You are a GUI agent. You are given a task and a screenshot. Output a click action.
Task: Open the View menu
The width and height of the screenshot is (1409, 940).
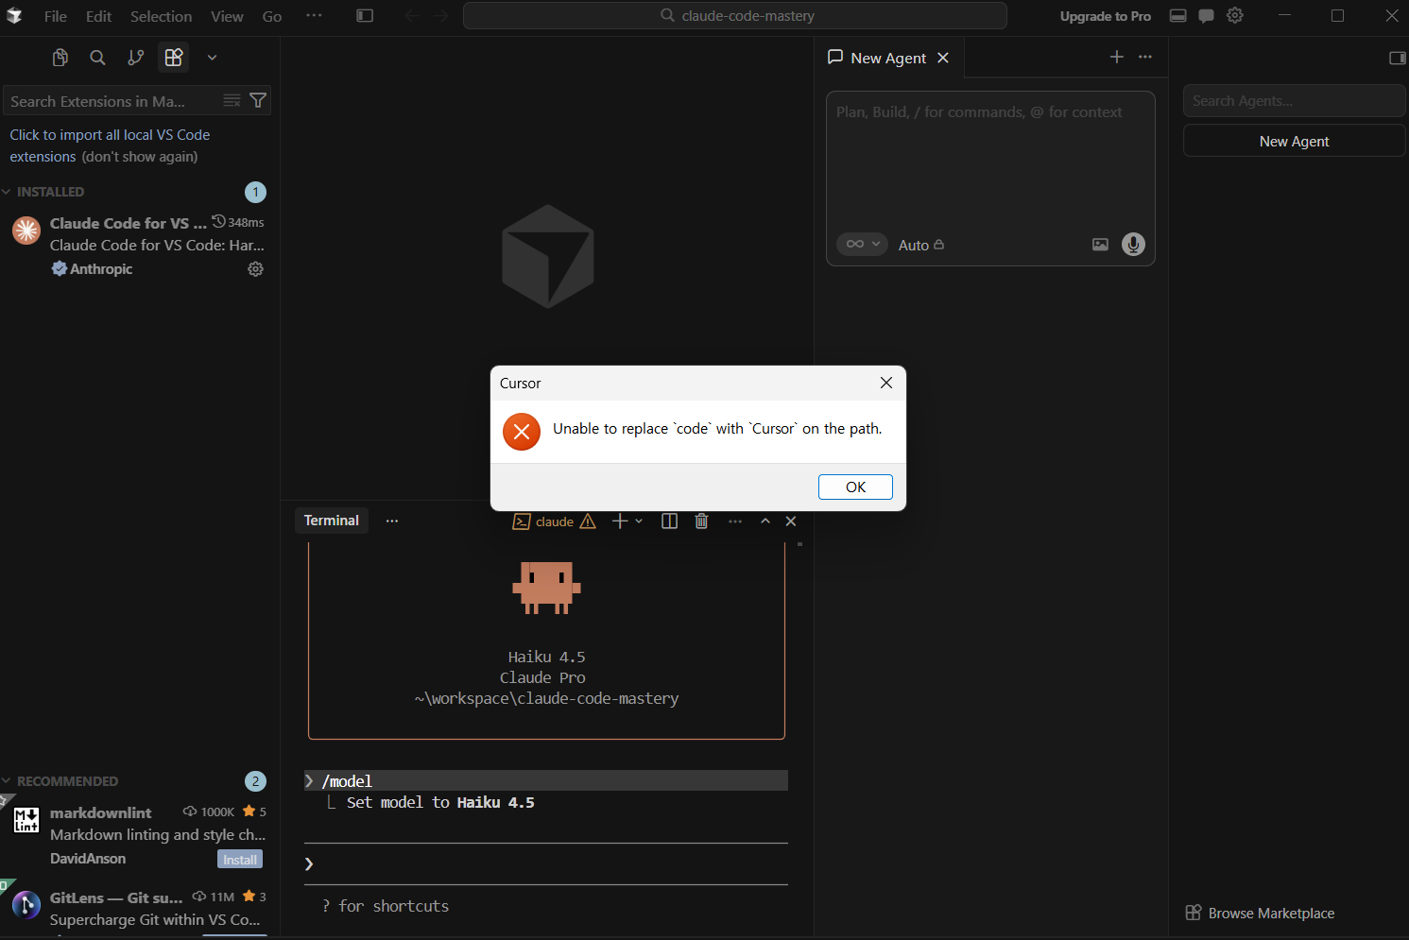pyautogui.click(x=227, y=16)
